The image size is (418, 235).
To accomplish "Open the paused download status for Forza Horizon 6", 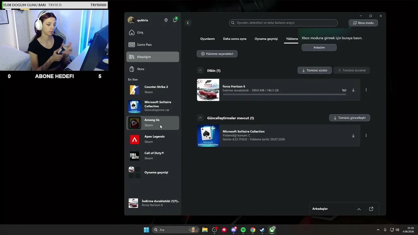I will pos(153,203).
